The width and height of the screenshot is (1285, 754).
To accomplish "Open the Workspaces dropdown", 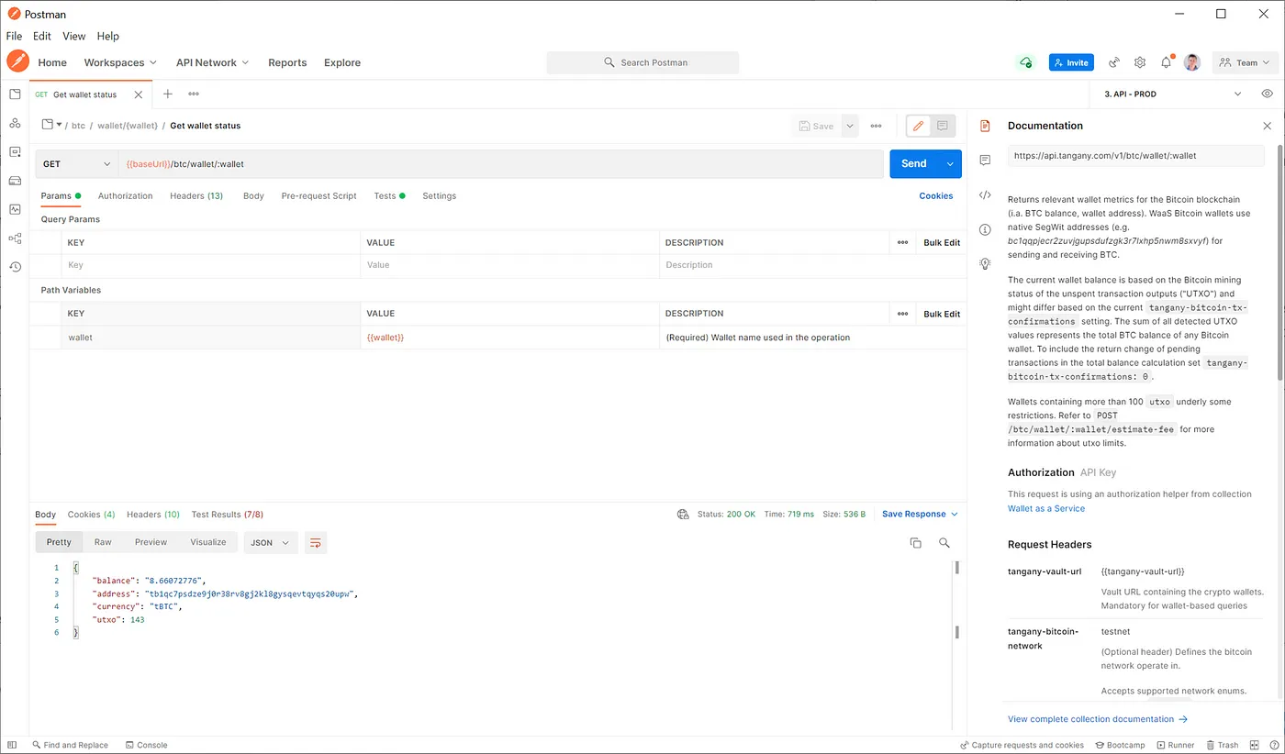I will [x=120, y=62].
